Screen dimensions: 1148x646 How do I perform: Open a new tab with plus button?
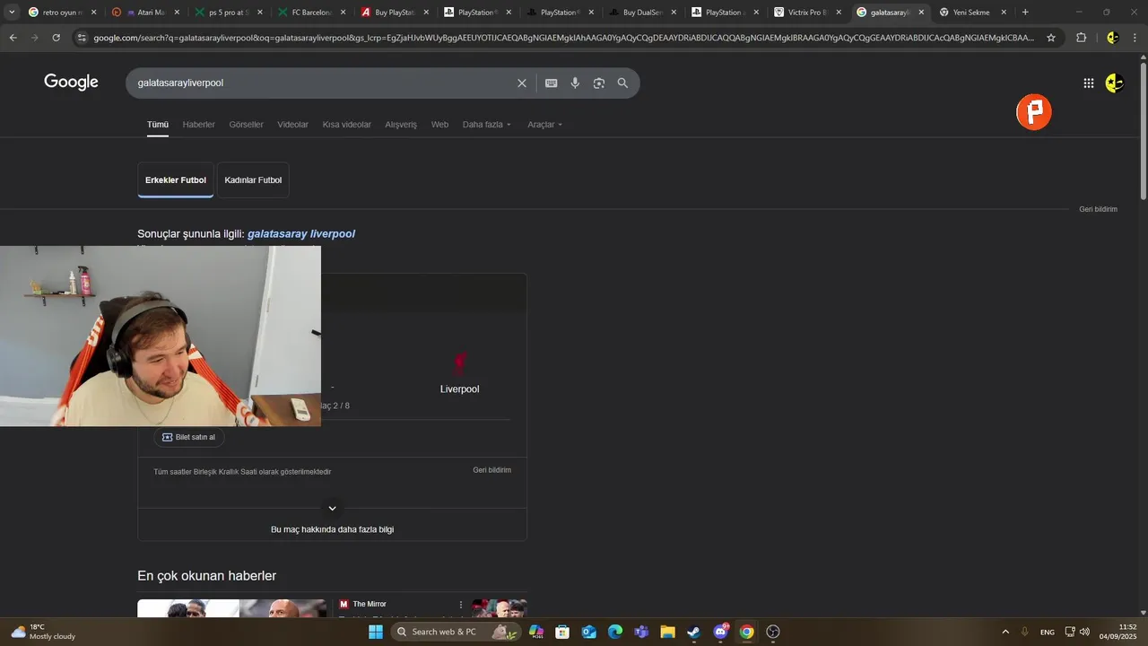point(1025,13)
